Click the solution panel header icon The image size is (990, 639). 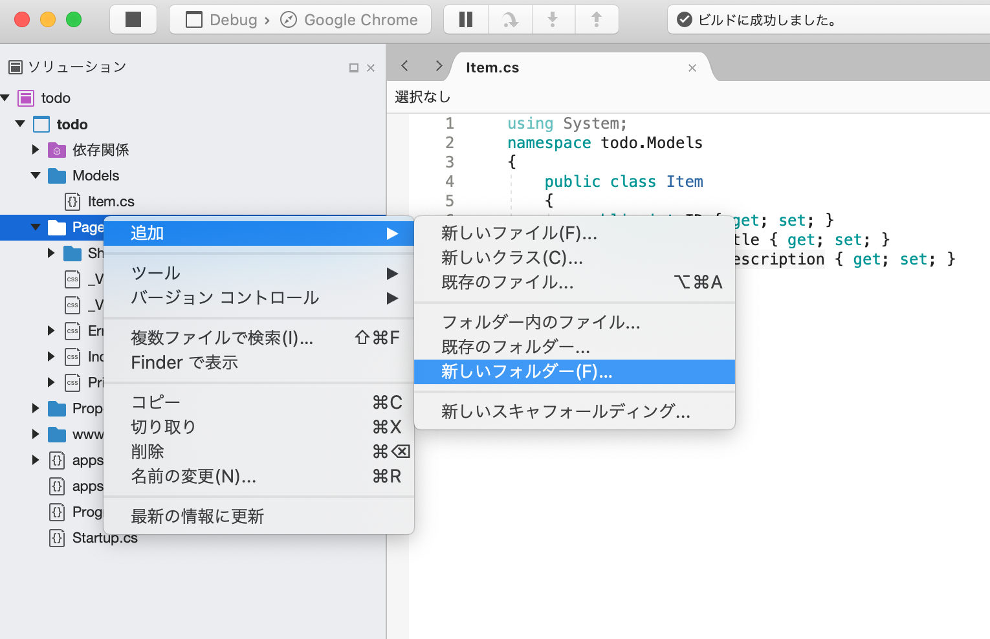[16, 67]
